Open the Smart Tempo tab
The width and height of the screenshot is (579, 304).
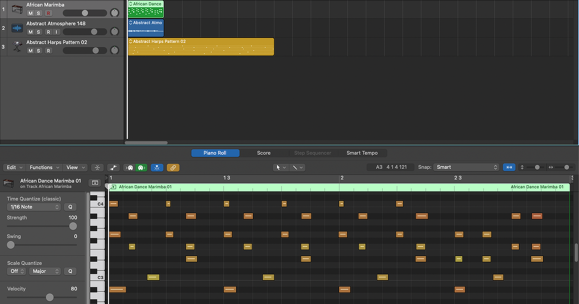click(362, 153)
